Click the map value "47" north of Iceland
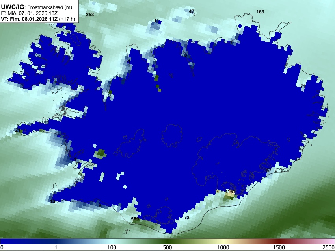This screenshot has width=335, height=251. [x=192, y=11]
